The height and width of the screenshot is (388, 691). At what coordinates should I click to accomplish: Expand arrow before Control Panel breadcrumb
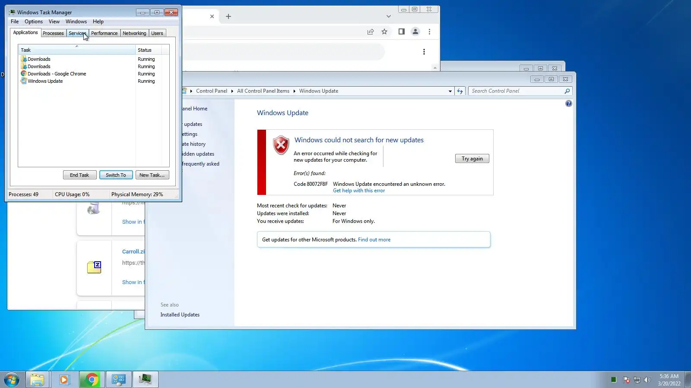[x=191, y=91]
